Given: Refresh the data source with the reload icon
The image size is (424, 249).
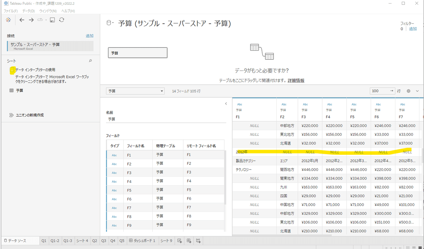Looking at the screenshot, I should click(x=61, y=20).
